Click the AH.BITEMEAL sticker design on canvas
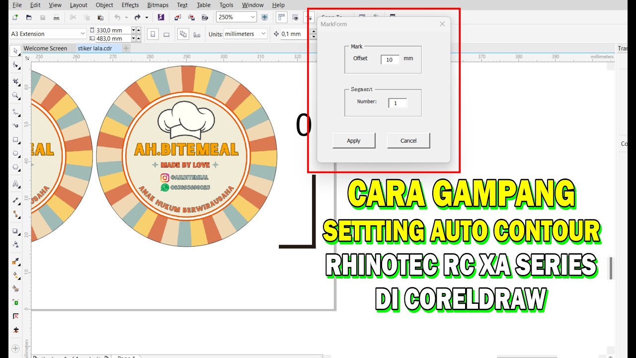Screen dimensions: 636x358 click(x=187, y=156)
